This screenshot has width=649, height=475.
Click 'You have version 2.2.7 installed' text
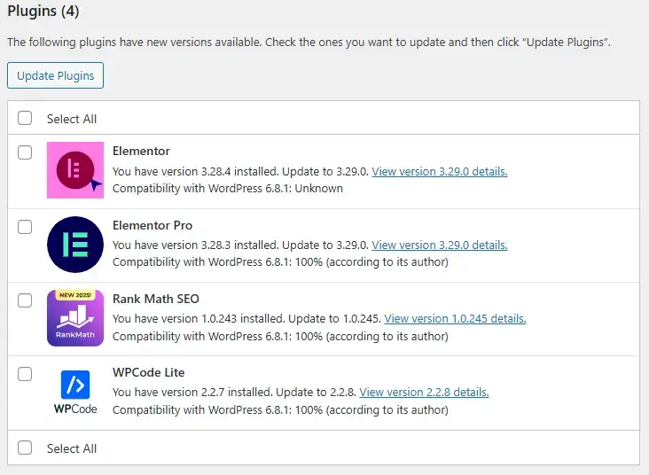click(x=192, y=392)
